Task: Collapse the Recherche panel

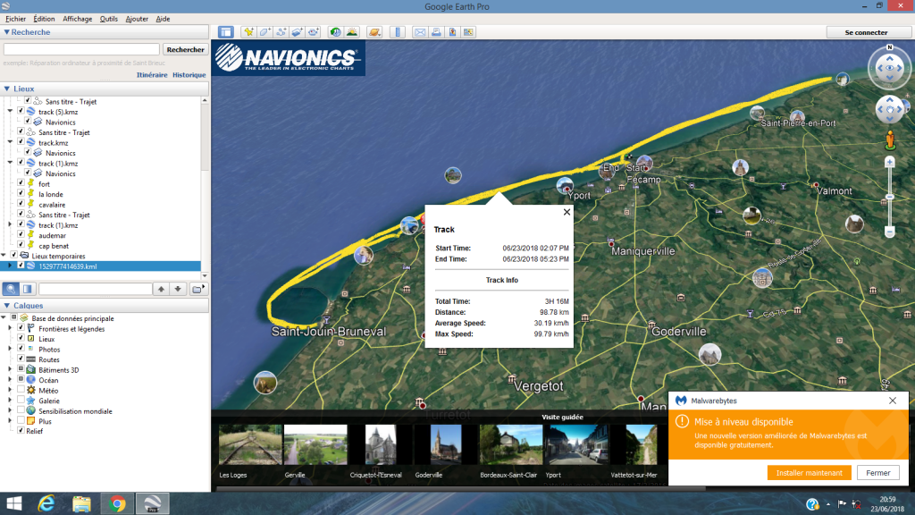Action: pos(7,32)
